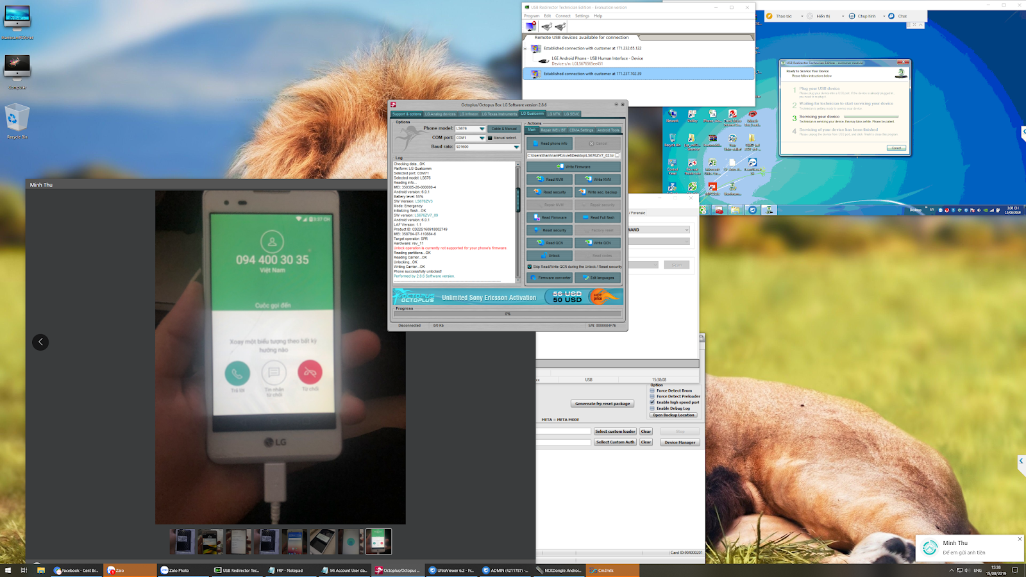The height and width of the screenshot is (577, 1026).
Task: Click the Read QCN button
Action: pyautogui.click(x=550, y=243)
